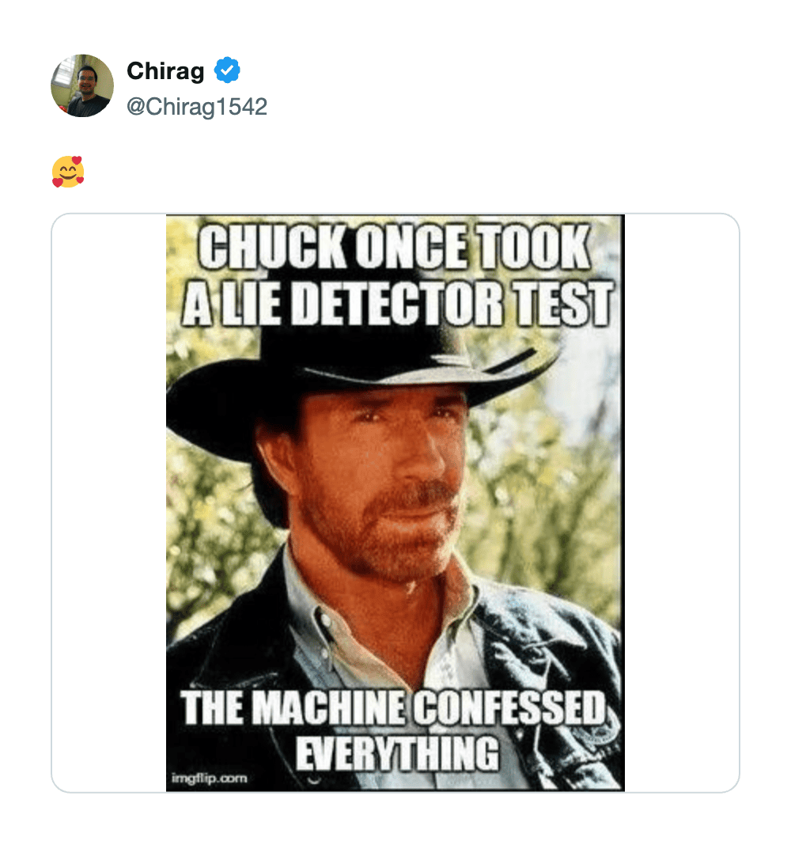Click blank card area right of meme
The width and height of the screenshot is (791, 845).
pyautogui.click(x=682, y=502)
